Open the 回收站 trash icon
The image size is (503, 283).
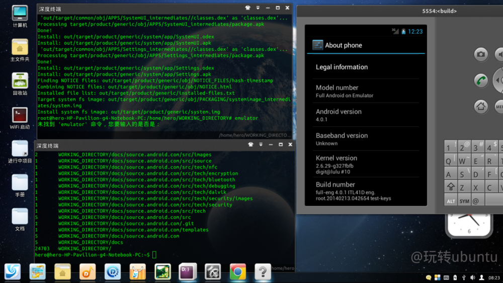click(20, 84)
